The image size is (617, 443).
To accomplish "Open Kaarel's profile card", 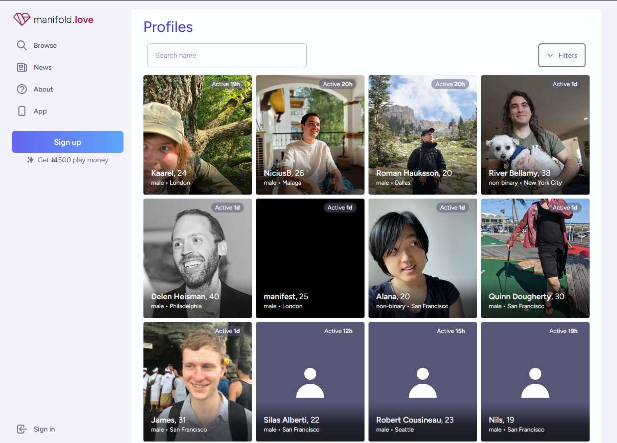I will coord(198,135).
